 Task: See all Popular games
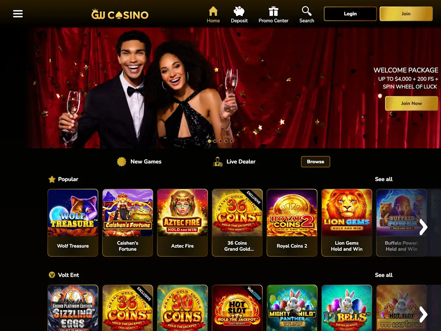click(384, 179)
